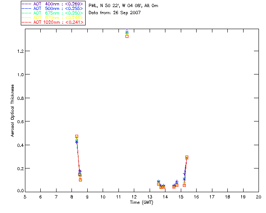Viewport: 266px width, 213px height.
Task: Click the 0.8 y-axis tick label
Action: click(20, 98)
